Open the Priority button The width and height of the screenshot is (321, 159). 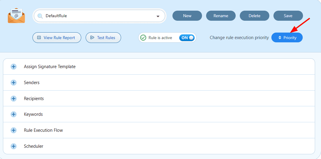click(x=287, y=38)
